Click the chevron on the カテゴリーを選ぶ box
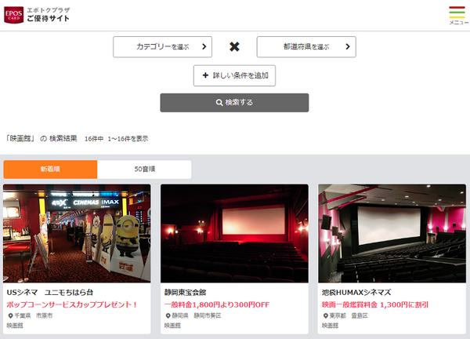This screenshot has width=470, height=339. coord(204,46)
